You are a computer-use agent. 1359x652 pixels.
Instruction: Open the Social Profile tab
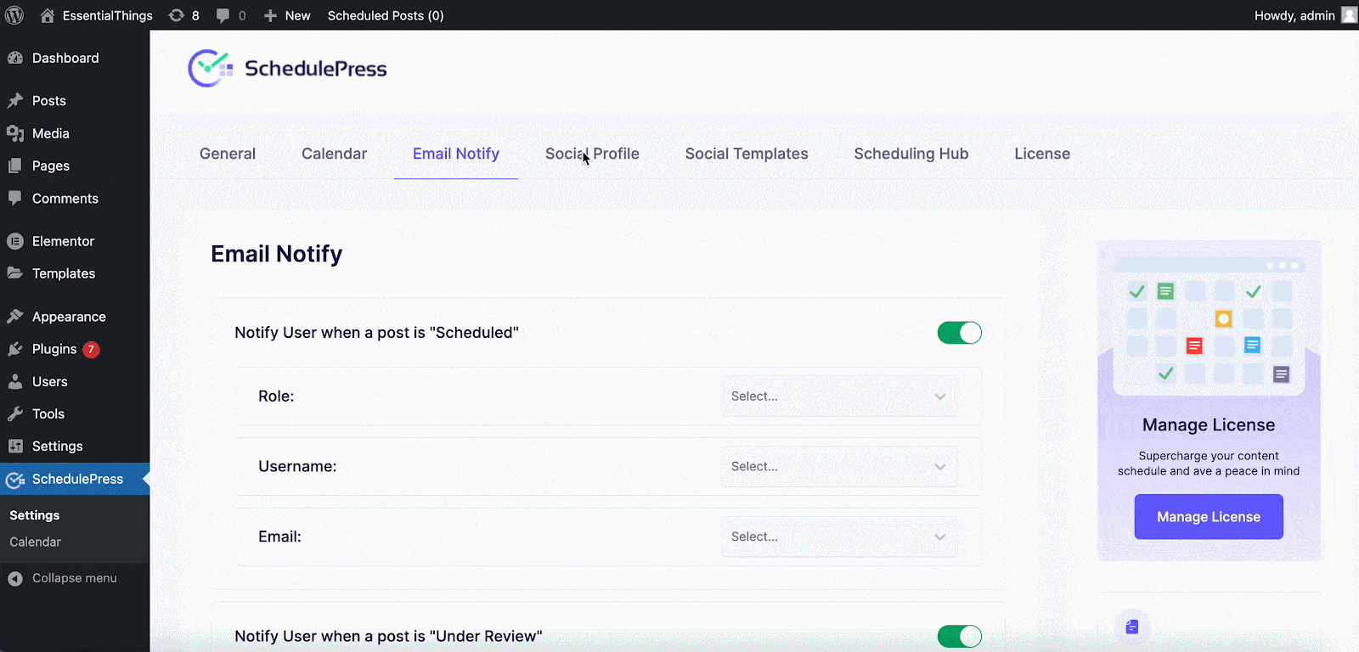pyautogui.click(x=592, y=154)
